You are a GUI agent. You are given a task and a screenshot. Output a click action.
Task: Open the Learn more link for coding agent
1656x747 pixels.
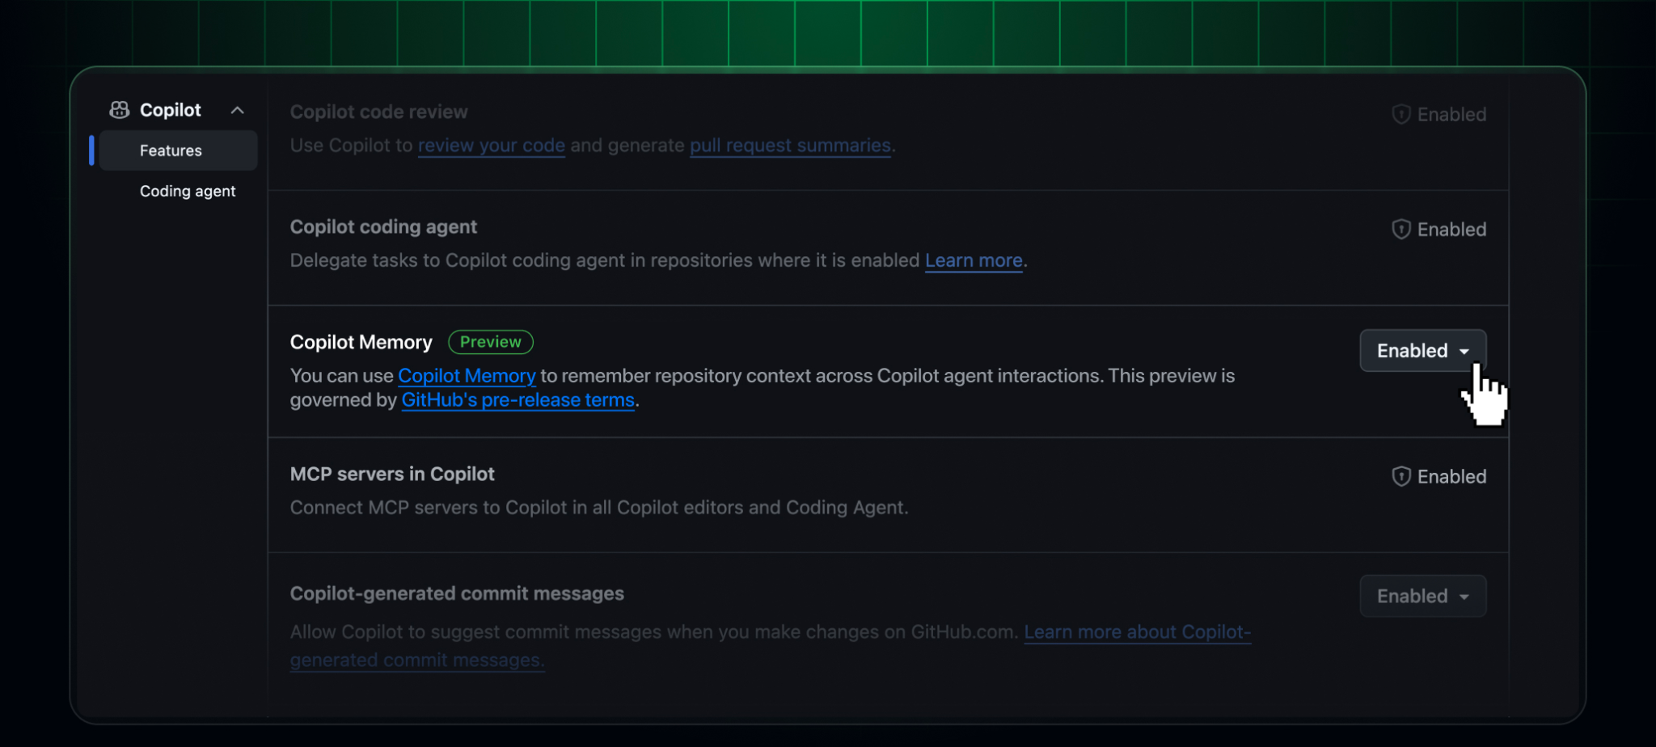pyautogui.click(x=973, y=260)
